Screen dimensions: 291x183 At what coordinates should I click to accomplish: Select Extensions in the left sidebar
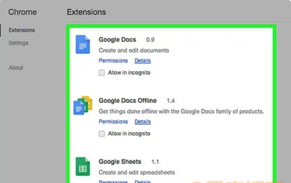[x=22, y=30]
